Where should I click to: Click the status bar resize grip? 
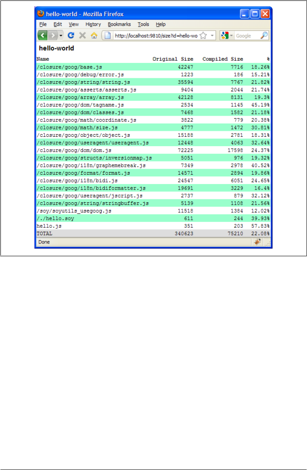[268, 243]
